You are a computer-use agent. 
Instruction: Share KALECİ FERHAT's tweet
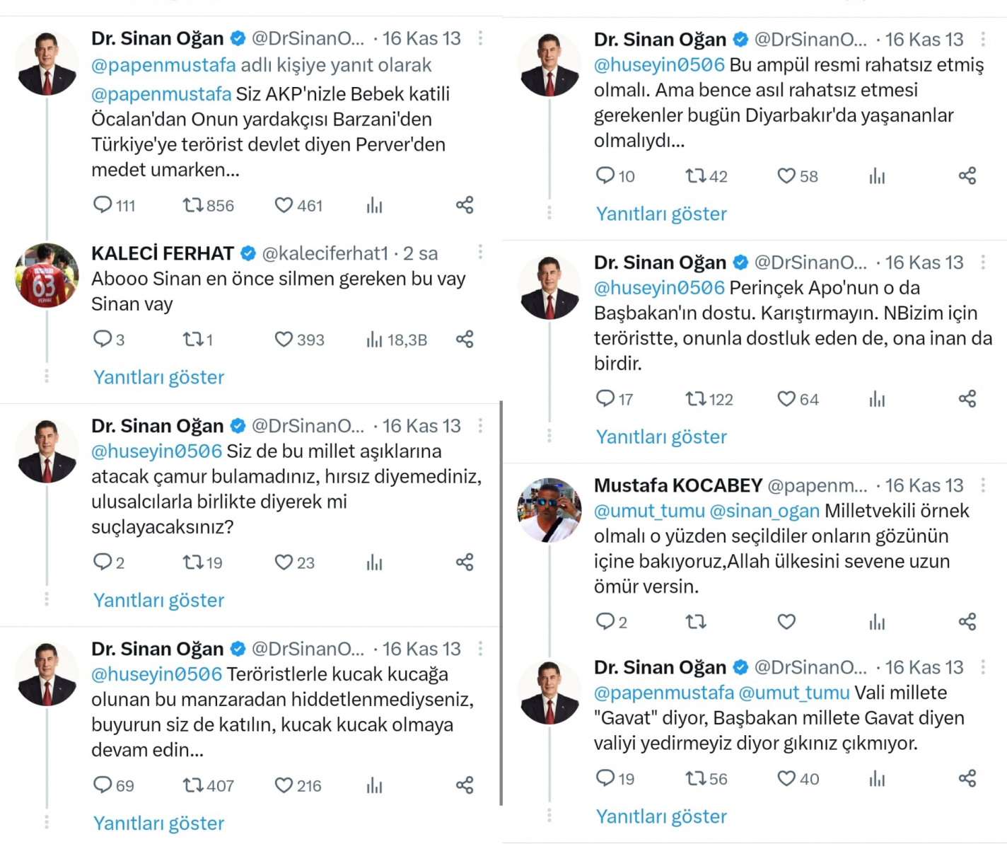[x=465, y=340]
